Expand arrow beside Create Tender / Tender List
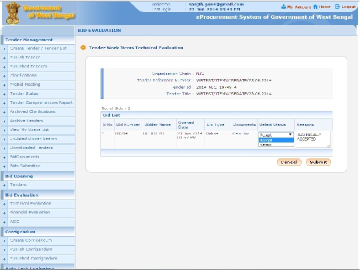This screenshot has height=270, width=360. pos(4,49)
